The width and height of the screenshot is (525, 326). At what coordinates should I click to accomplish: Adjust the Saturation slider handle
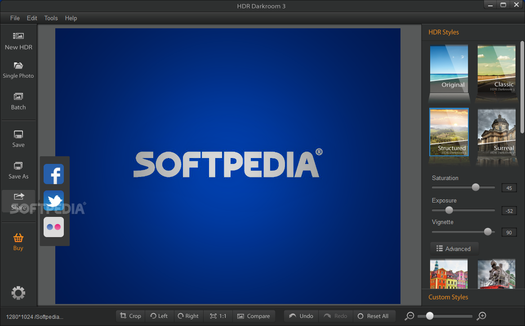coord(476,187)
